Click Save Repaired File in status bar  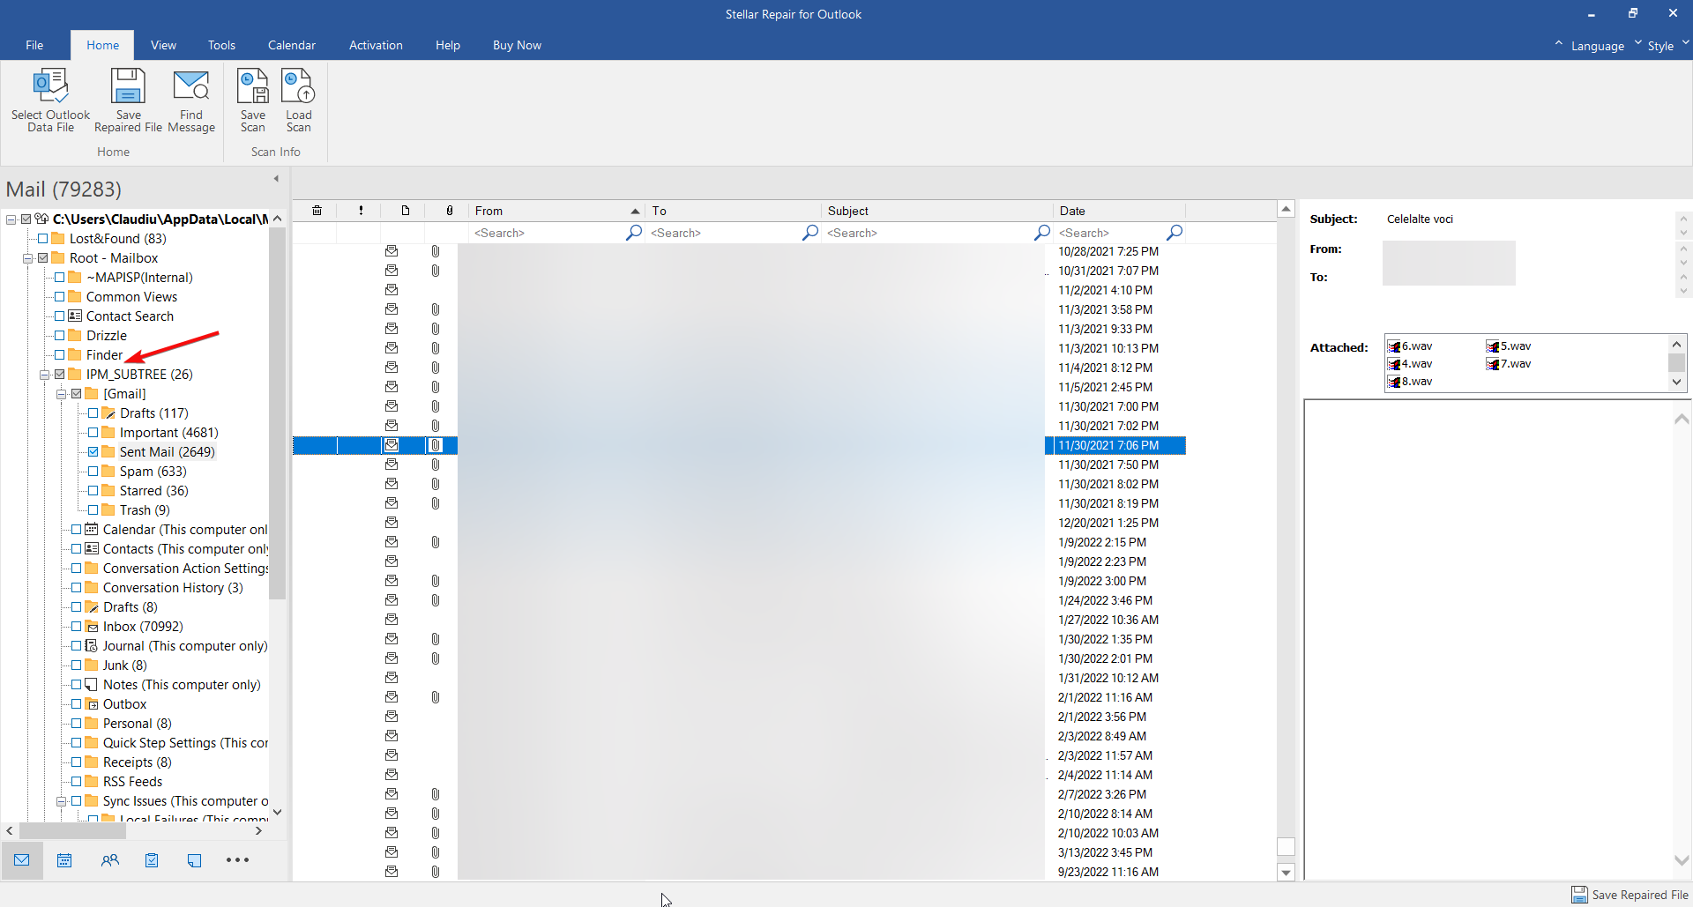[x=1630, y=895]
